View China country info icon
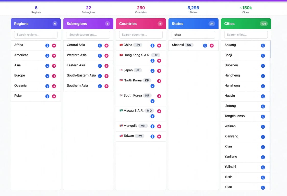This screenshot has width=287, height=196. 152,46
